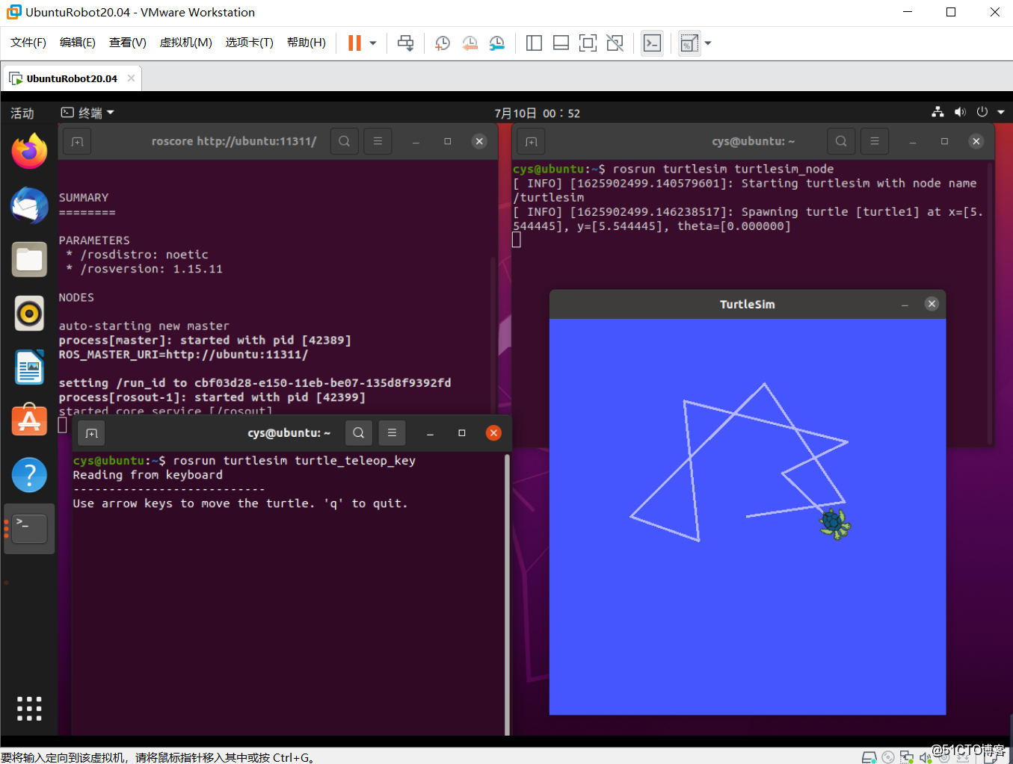This screenshot has width=1013, height=764.
Task: Open the snapshot manager
Action: pyautogui.click(x=497, y=43)
